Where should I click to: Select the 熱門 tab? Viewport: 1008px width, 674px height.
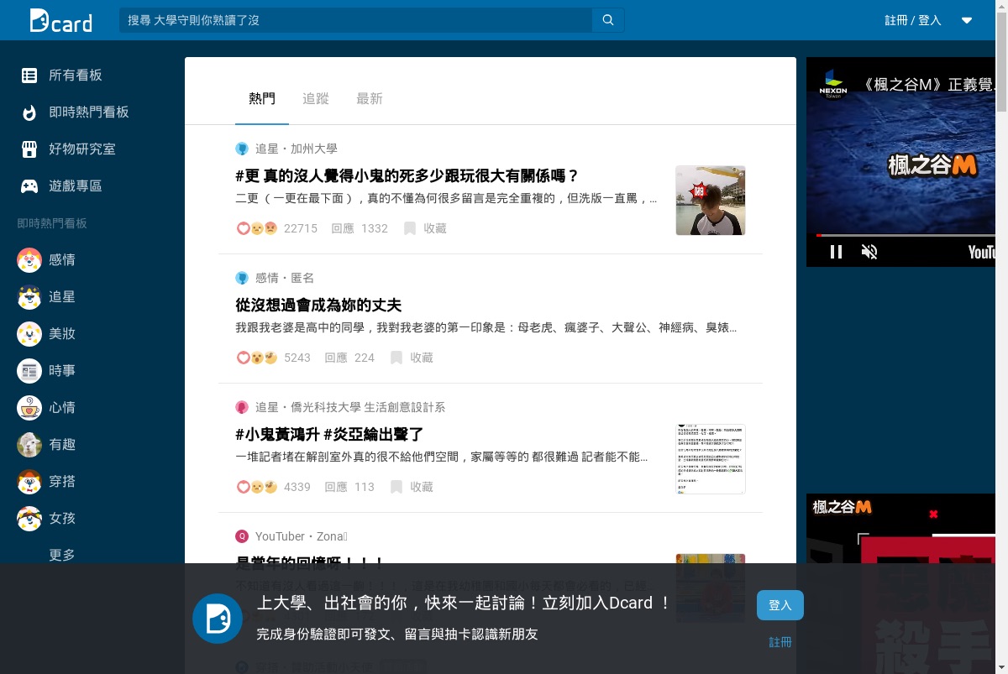262,99
